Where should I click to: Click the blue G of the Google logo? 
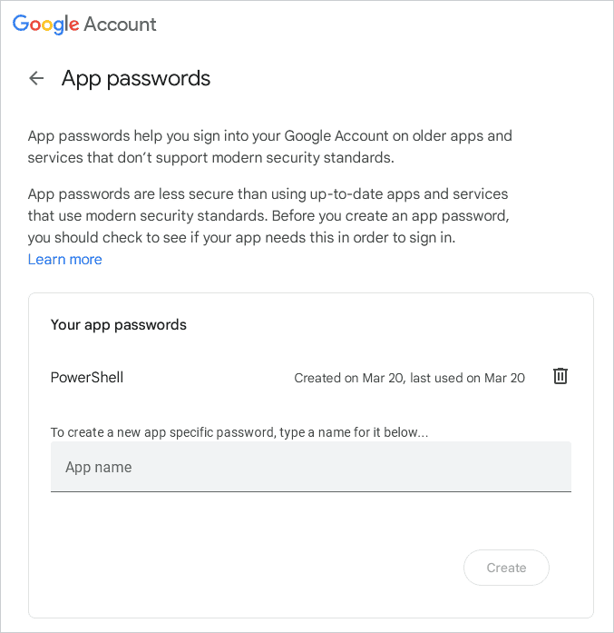[21, 23]
